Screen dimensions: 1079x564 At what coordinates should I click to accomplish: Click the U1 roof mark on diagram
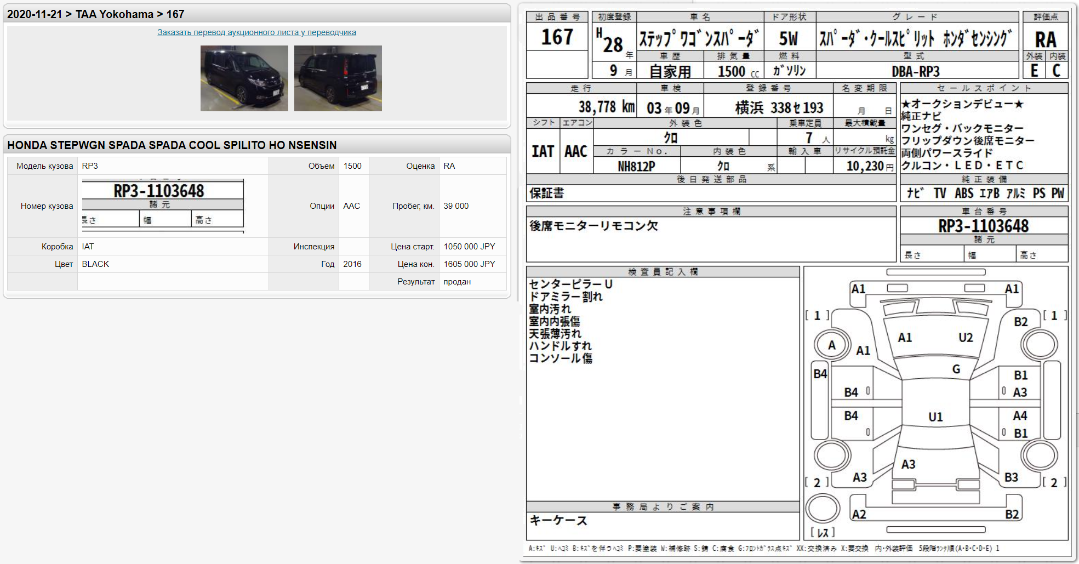935,417
